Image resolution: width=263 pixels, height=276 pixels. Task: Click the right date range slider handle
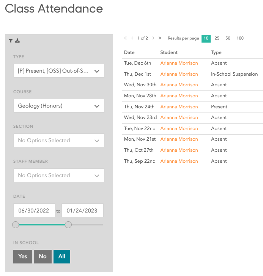pyautogui.click(x=68, y=225)
